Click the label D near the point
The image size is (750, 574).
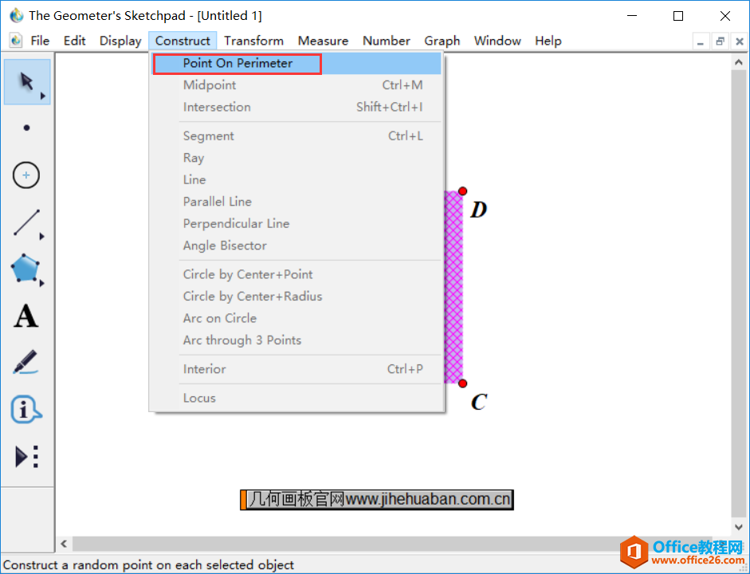click(x=478, y=210)
